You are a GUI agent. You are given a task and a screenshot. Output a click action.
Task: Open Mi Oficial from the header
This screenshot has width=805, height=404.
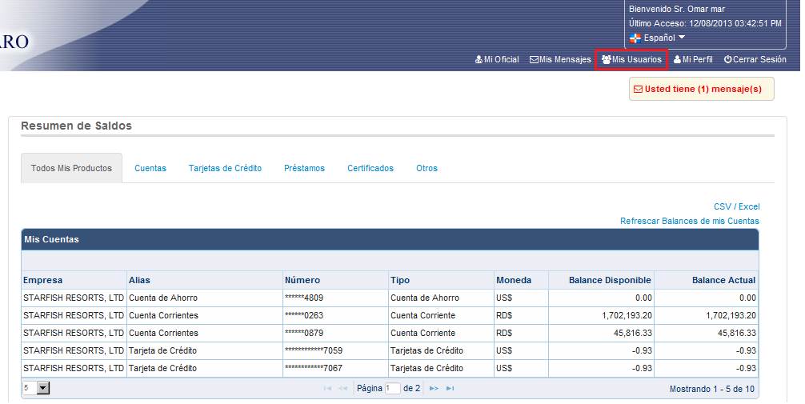[x=497, y=59]
